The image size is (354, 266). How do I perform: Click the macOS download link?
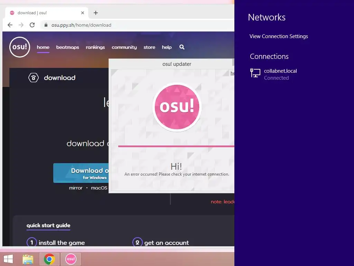99,188
